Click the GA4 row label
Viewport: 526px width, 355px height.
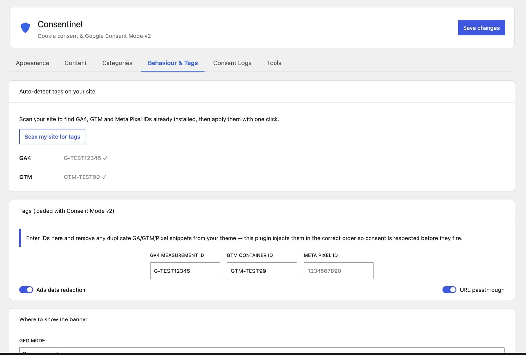click(25, 158)
